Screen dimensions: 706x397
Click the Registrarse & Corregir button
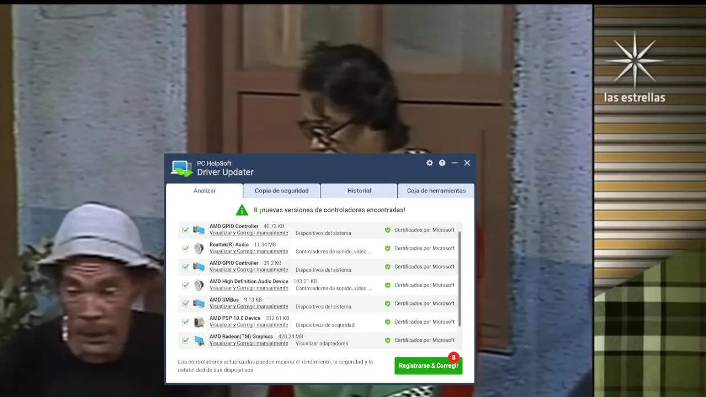pyautogui.click(x=429, y=366)
